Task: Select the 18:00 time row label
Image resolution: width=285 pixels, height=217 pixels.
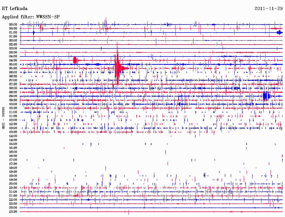Action: point(13,168)
